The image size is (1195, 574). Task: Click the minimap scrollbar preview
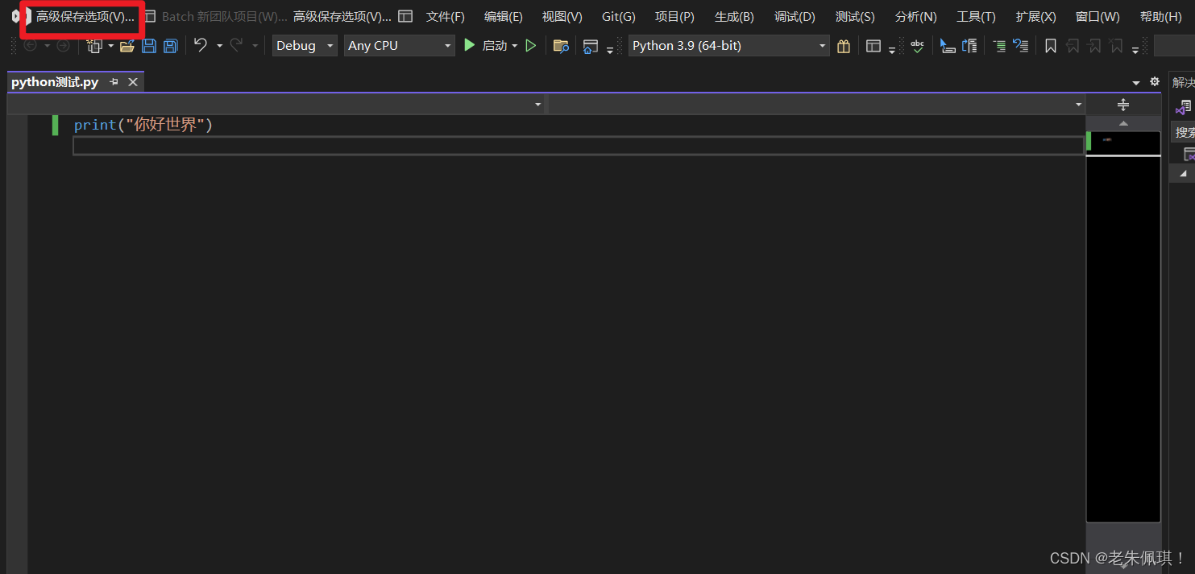(1123, 326)
